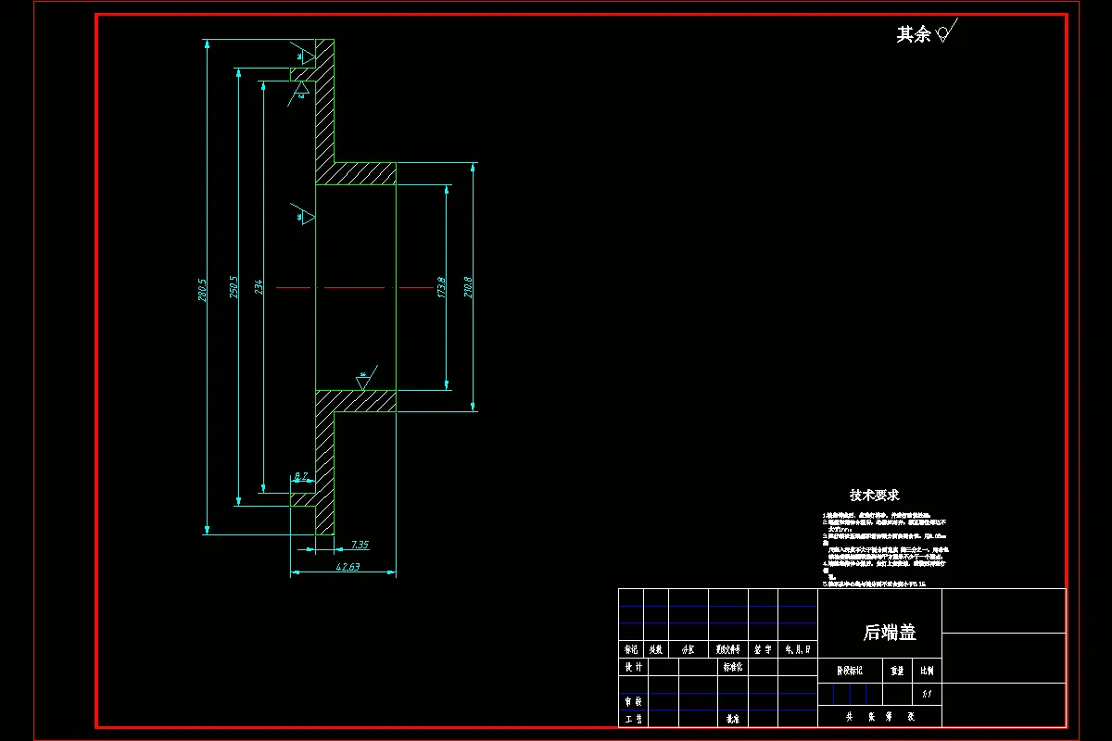This screenshot has height=741, width=1112.
Task: Click the 重量 weight cell
Action: point(897,670)
